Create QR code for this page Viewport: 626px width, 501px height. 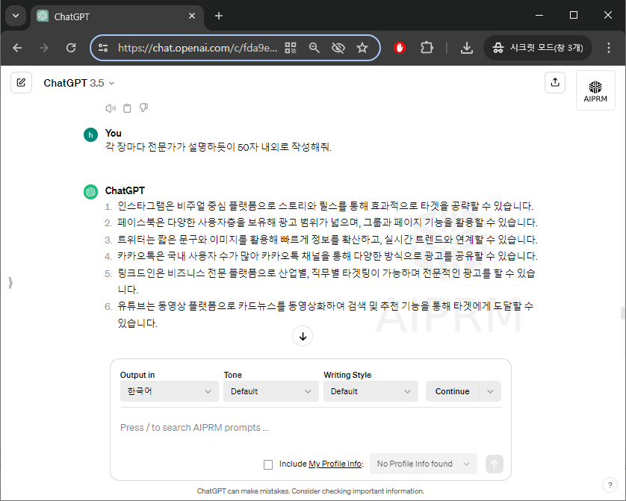coord(291,48)
